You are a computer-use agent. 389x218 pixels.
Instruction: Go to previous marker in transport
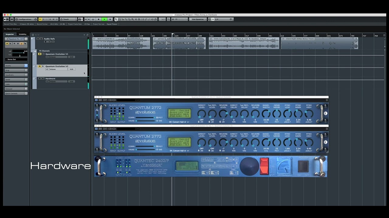pyautogui.click(x=86, y=19)
